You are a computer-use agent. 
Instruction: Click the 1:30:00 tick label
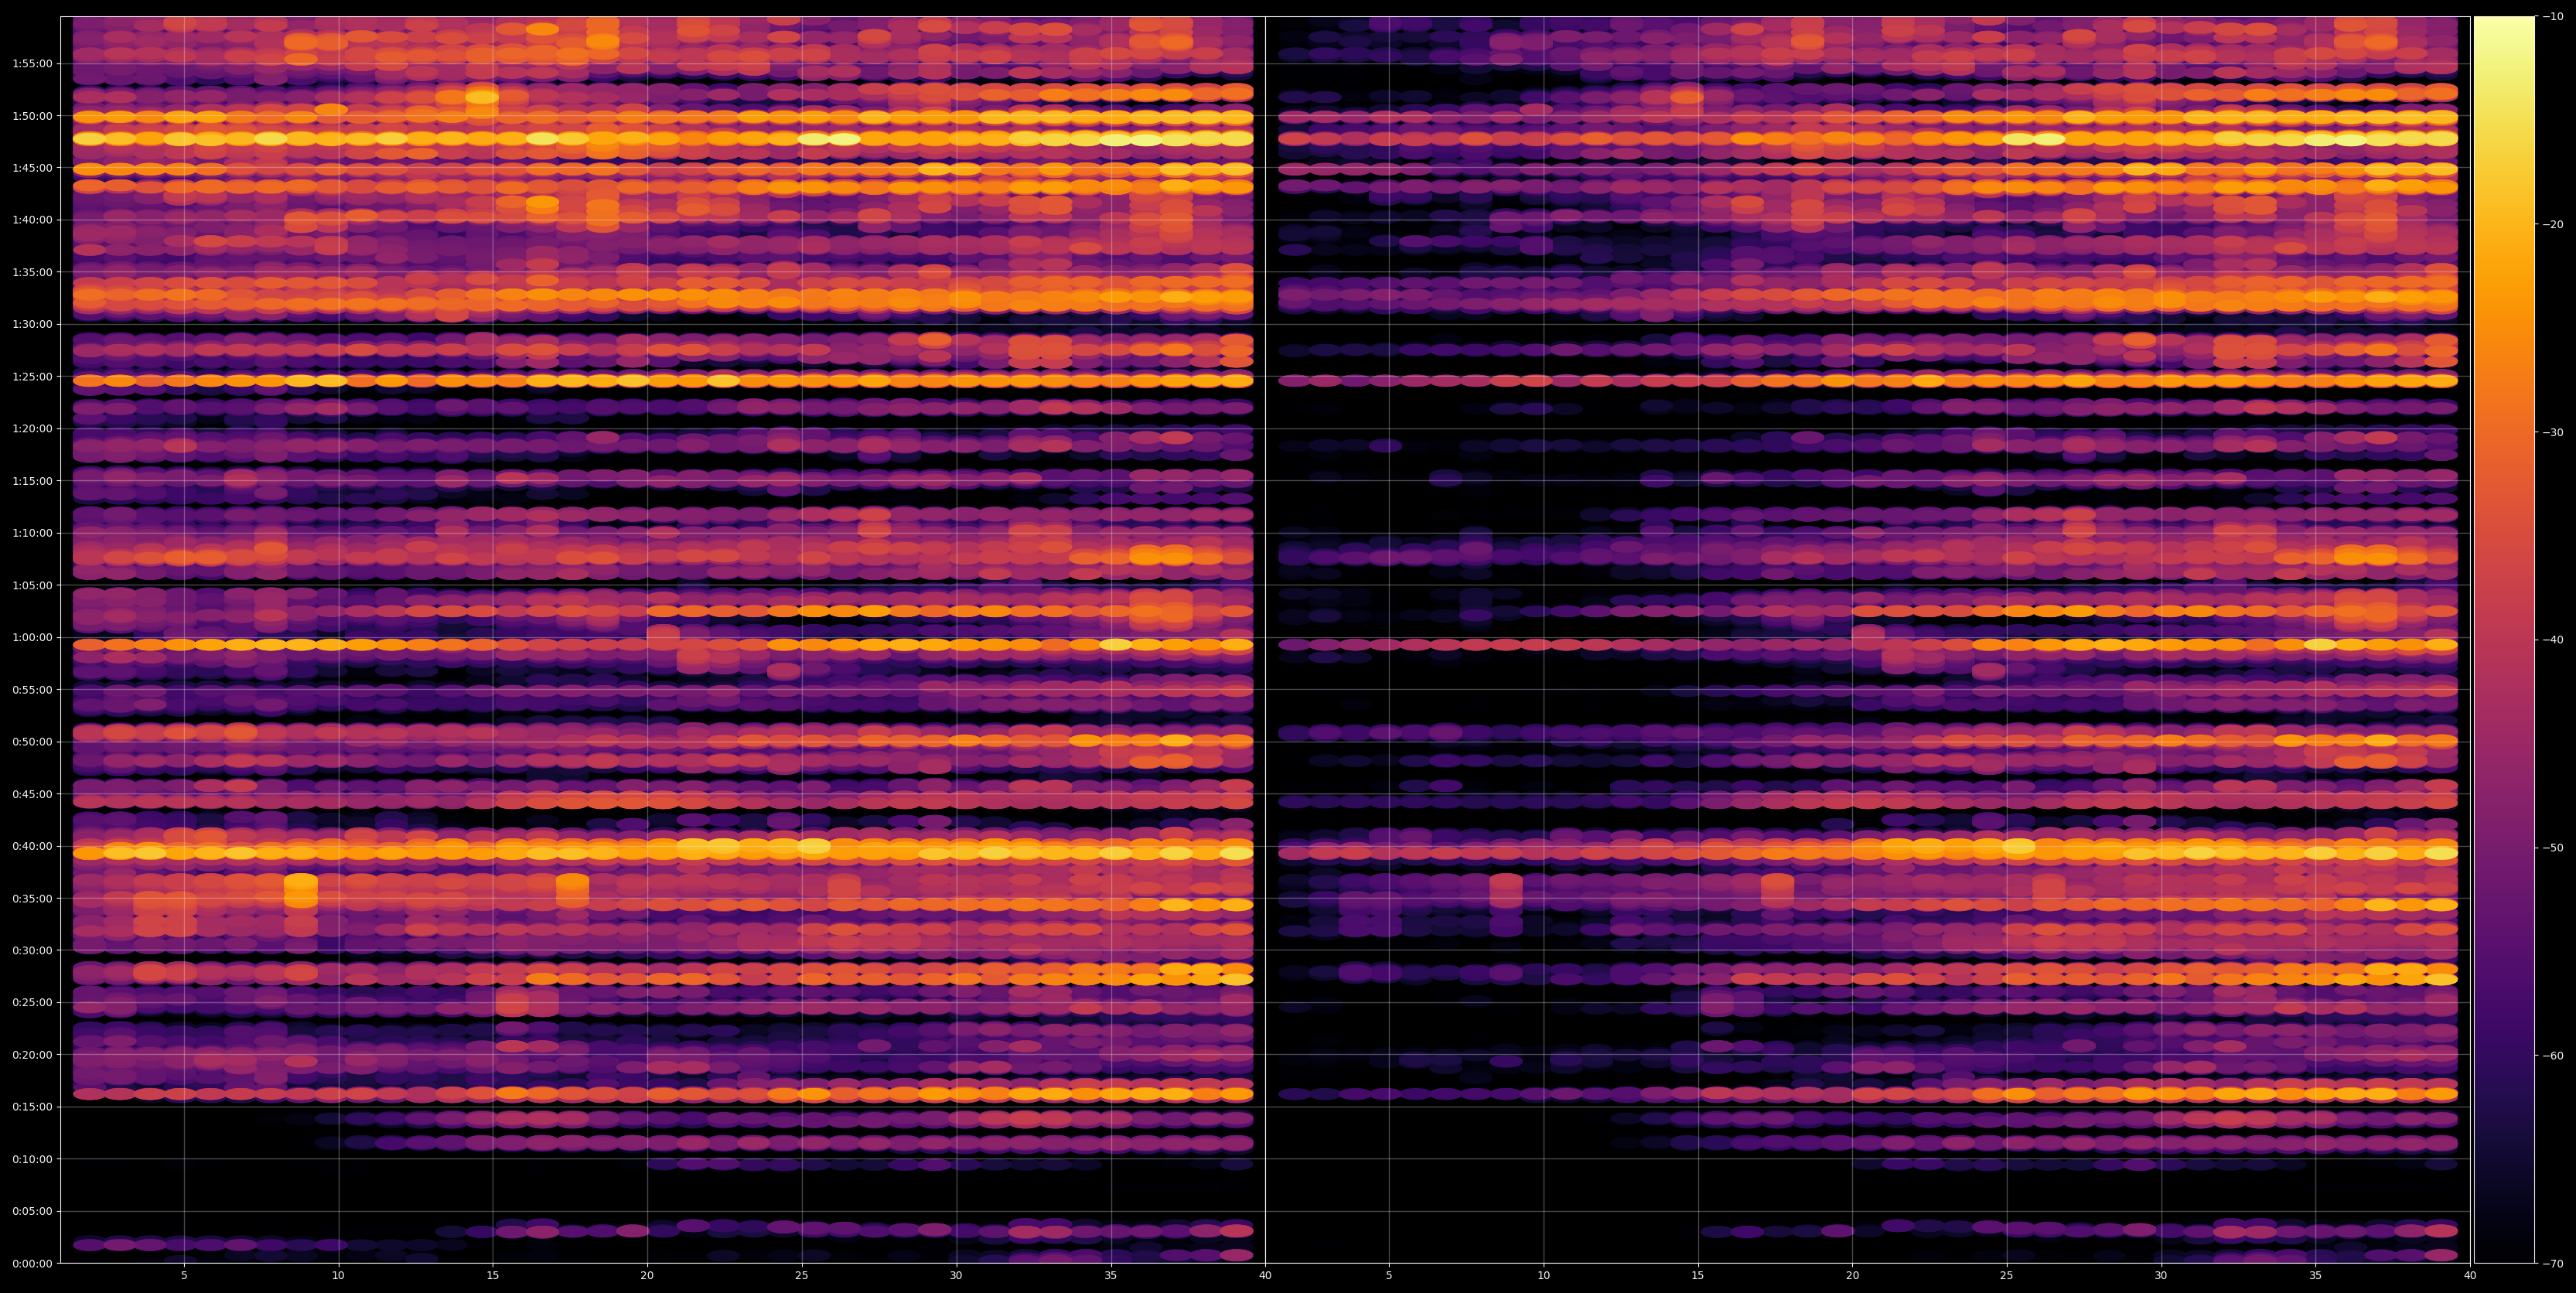(32, 324)
